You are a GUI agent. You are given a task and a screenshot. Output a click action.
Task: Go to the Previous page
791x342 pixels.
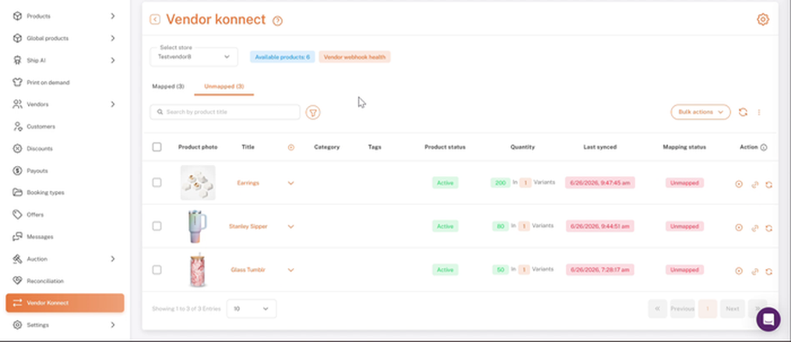[x=682, y=309]
